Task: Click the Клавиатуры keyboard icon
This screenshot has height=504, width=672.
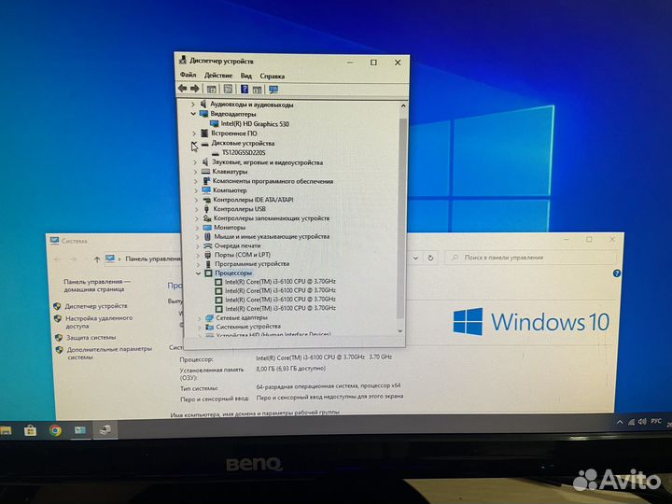Action: click(x=205, y=172)
